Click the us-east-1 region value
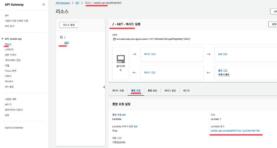Screen dimensions: 277x148 coord(216,119)
